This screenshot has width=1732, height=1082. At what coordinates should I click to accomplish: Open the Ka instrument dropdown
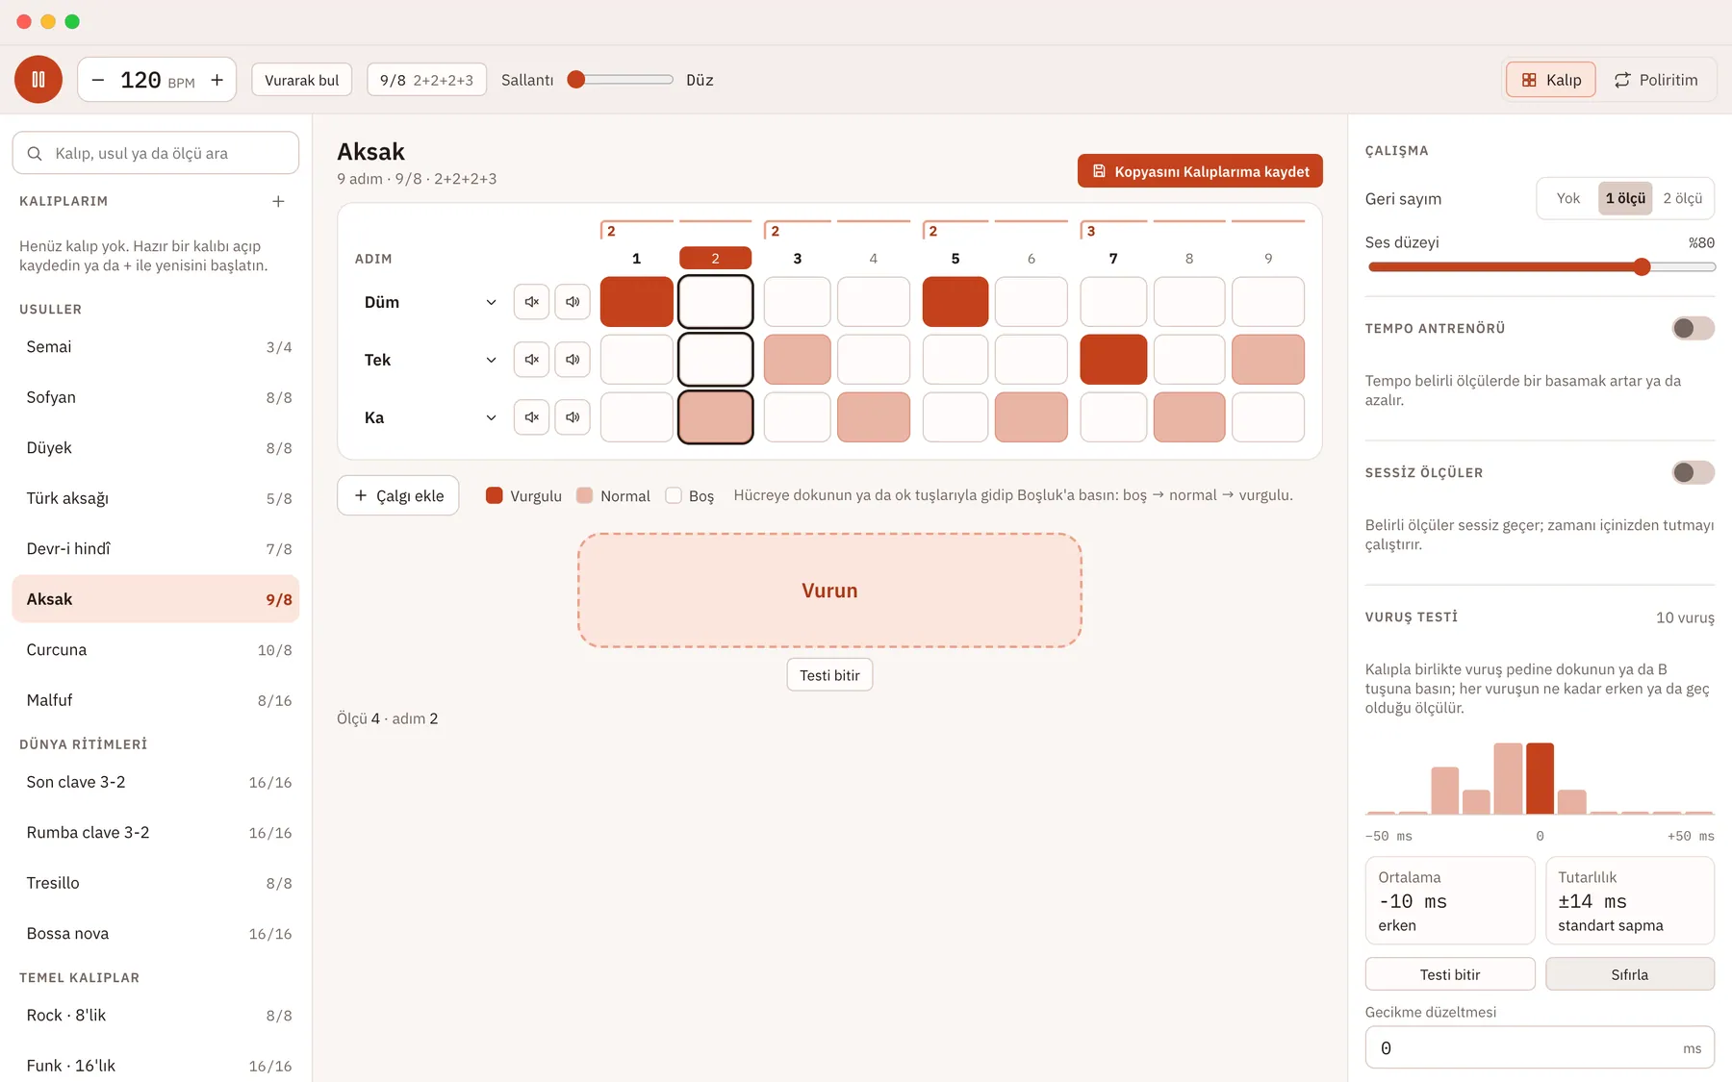430,417
